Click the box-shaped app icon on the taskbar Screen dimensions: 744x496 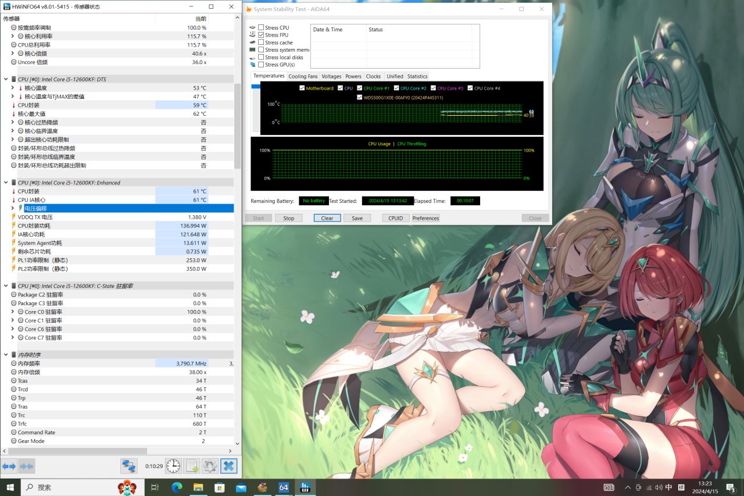pyautogui.click(x=262, y=487)
